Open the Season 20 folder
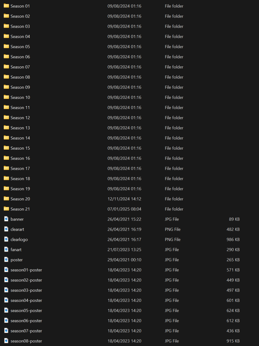The width and height of the screenshot is (259, 346). 20,199
